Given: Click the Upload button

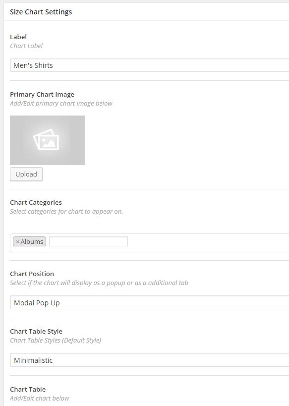Looking at the screenshot, I should click(26, 174).
